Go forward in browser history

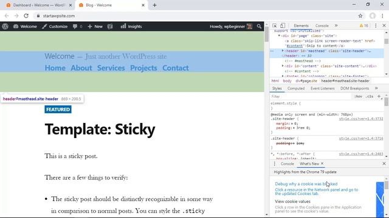pos(16,16)
